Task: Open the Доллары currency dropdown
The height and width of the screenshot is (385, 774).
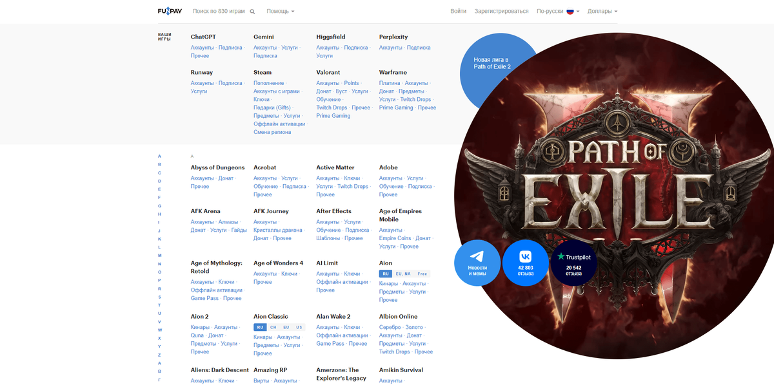Action: tap(602, 11)
